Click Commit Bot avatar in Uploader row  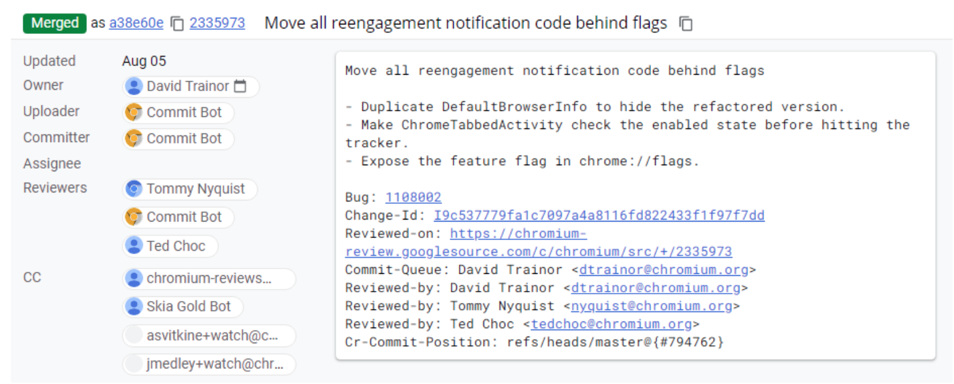134,112
